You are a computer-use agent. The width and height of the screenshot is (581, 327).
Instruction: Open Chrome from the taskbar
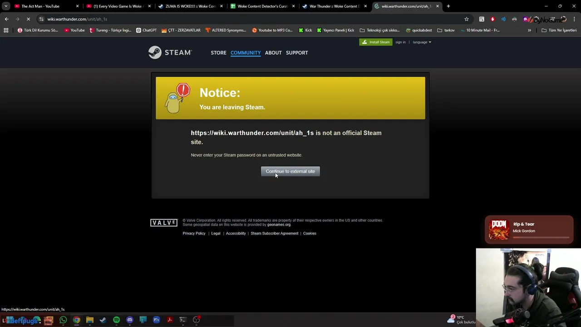(x=76, y=320)
